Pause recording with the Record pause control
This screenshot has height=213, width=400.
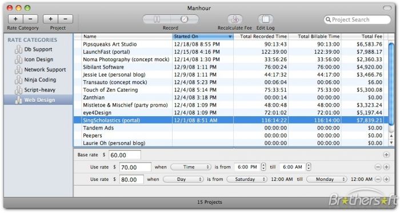coord(157,19)
